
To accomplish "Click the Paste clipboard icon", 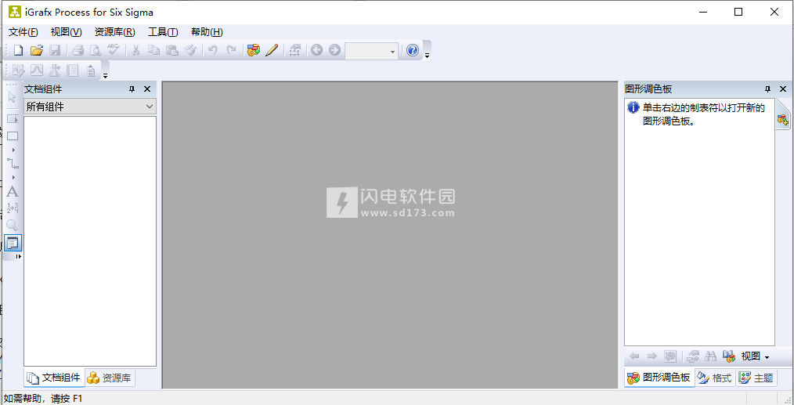I will point(171,50).
